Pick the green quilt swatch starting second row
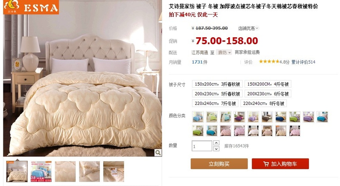The height and width of the screenshot is (186, 340). click(x=198, y=131)
